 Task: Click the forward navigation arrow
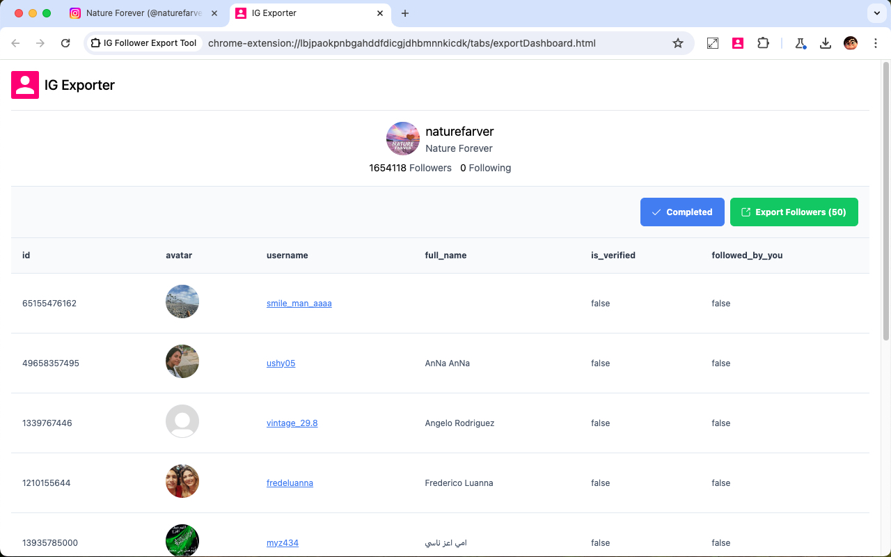tap(40, 43)
